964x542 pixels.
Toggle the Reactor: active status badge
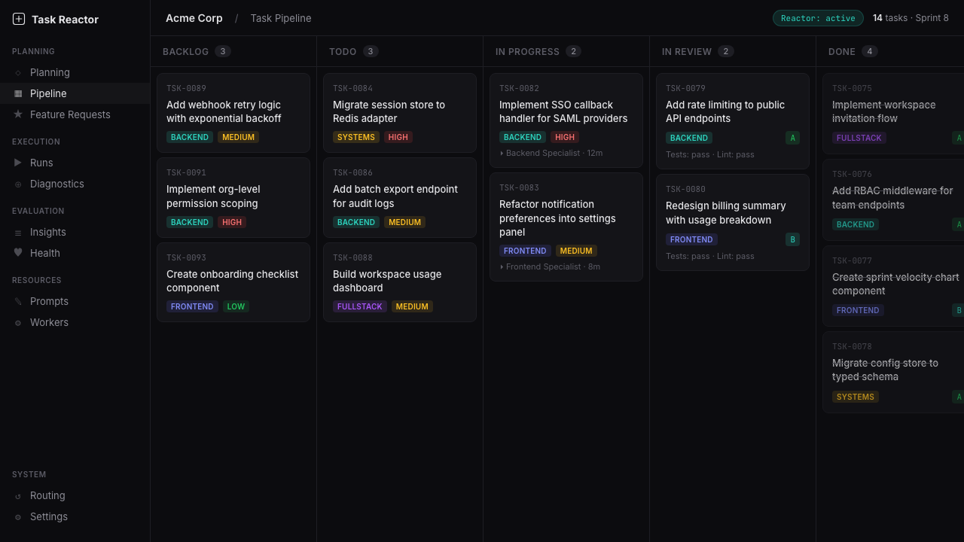point(818,17)
